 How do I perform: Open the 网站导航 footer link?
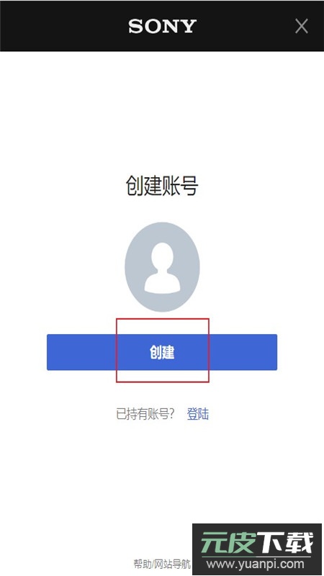coord(172,564)
